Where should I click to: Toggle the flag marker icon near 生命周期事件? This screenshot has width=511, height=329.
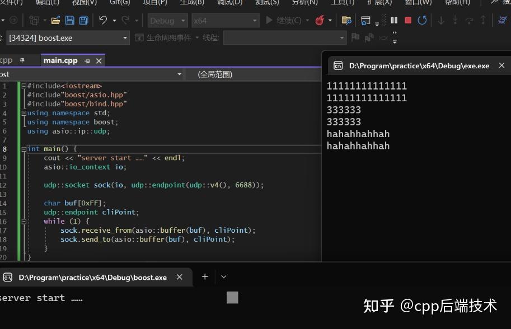[355, 37]
